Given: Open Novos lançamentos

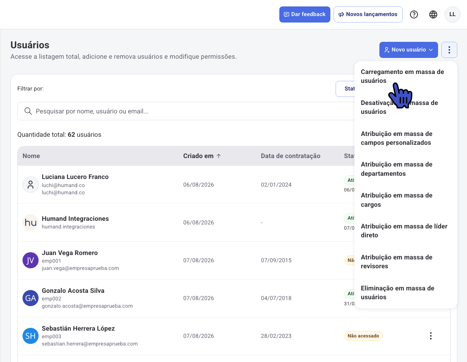Looking at the screenshot, I should point(368,14).
